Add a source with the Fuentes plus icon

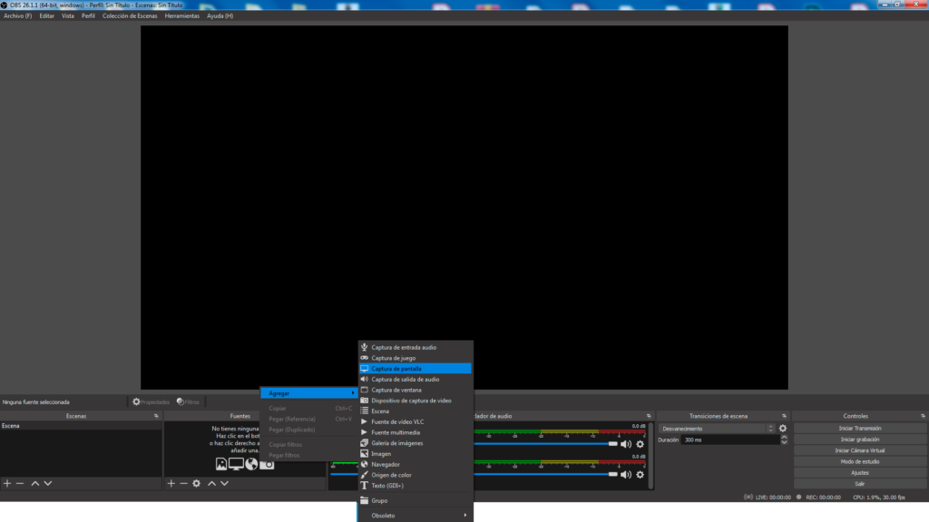click(171, 484)
